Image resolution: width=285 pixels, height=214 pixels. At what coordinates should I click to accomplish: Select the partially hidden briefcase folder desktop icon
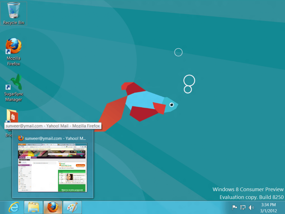[x=12, y=116]
